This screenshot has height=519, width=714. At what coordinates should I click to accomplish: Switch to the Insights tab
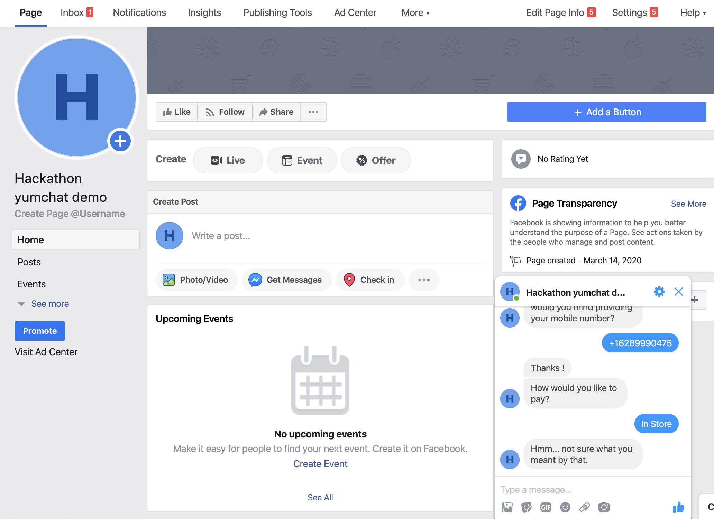[204, 13]
